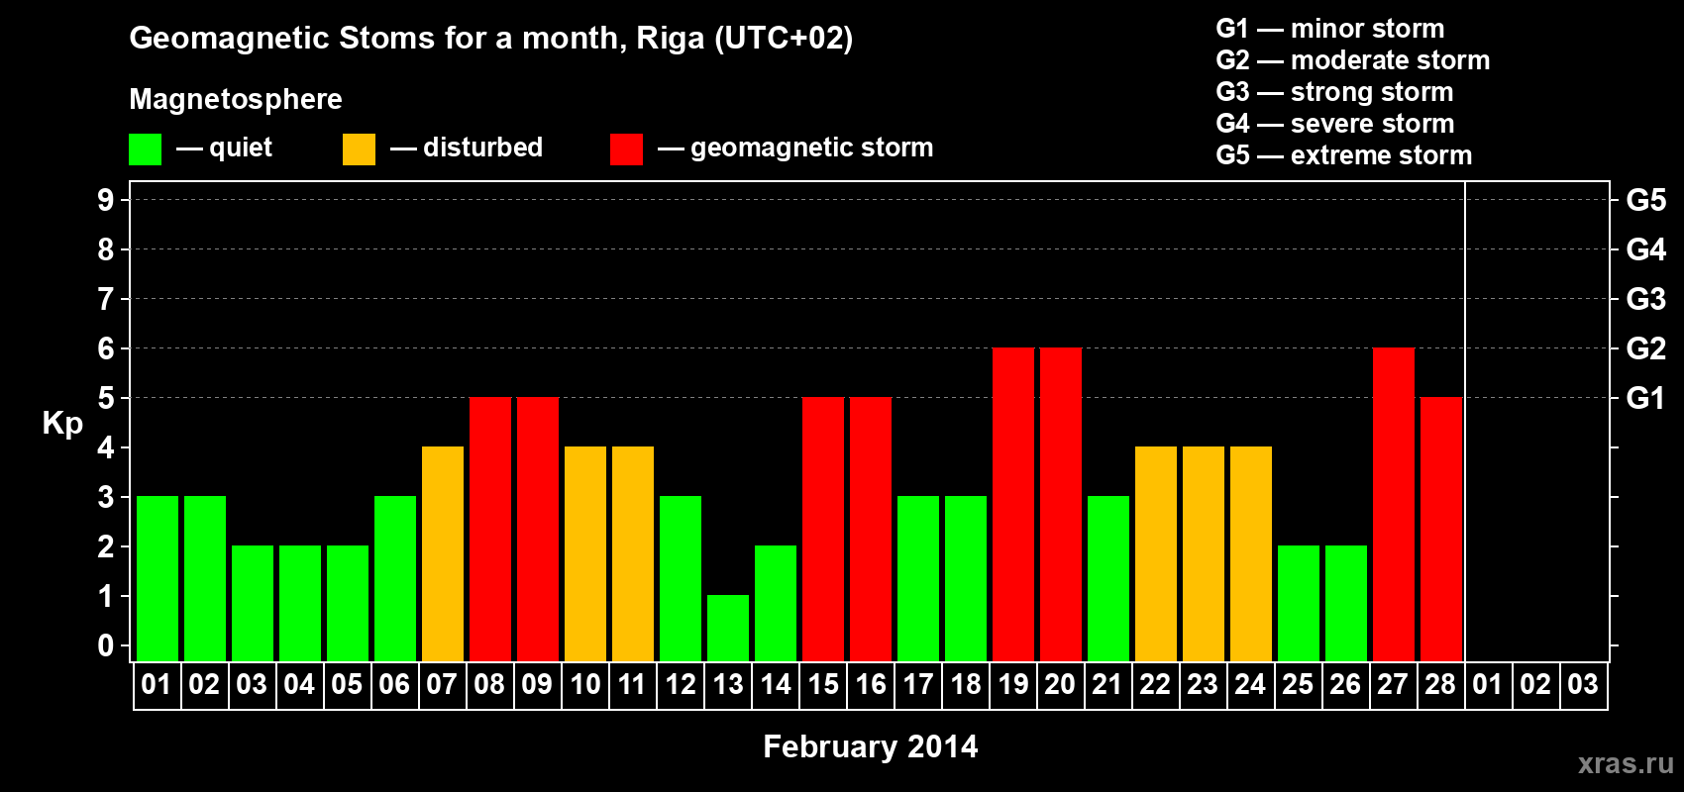Click 'G5 — extreme storm' legend text
The height and width of the screenshot is (792, 1684).
pyautogui.click(x=1344, y=155)
